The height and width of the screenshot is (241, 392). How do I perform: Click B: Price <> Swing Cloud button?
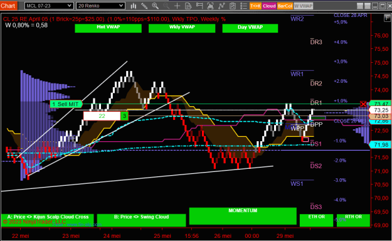(x=142, y=220)
